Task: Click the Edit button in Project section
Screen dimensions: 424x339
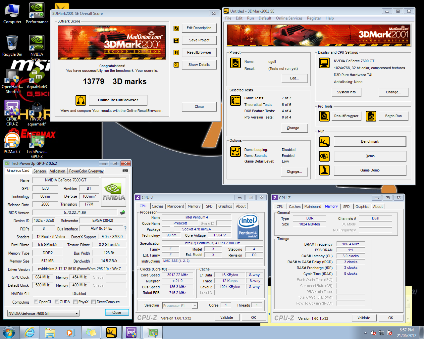Action: pos(294,78)
